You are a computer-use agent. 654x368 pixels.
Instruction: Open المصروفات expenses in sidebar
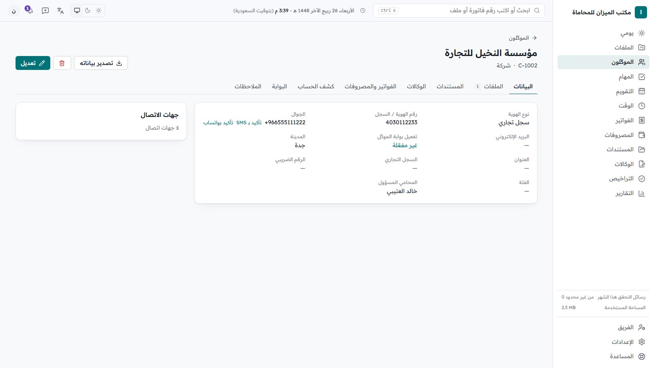(603, 135)
